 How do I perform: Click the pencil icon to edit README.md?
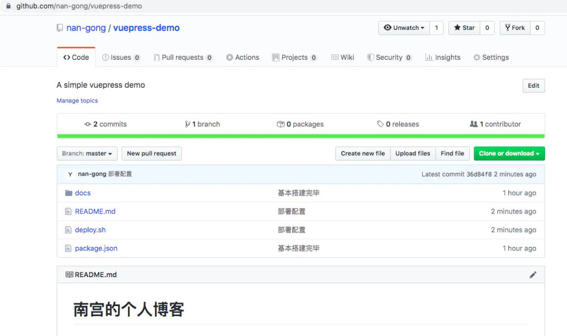533,275
